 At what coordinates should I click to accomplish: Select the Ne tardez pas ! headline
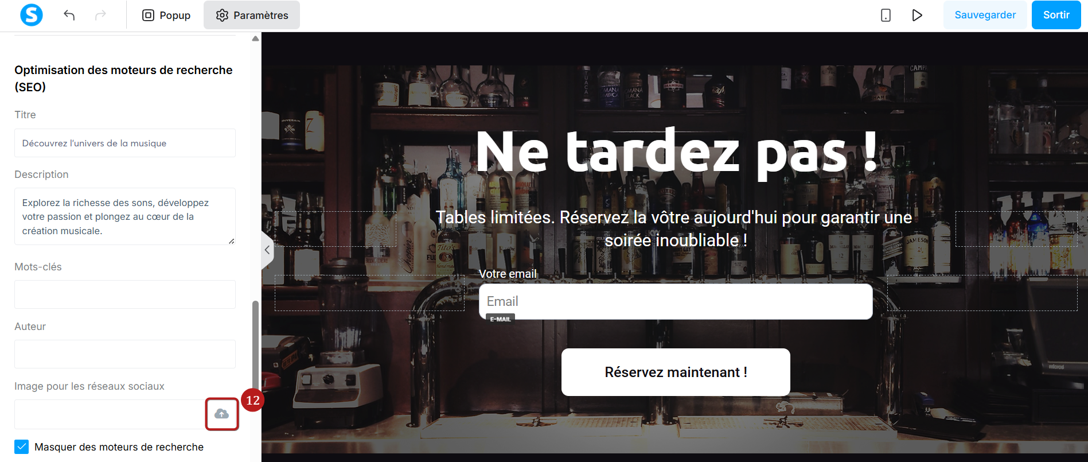[677, 152]
